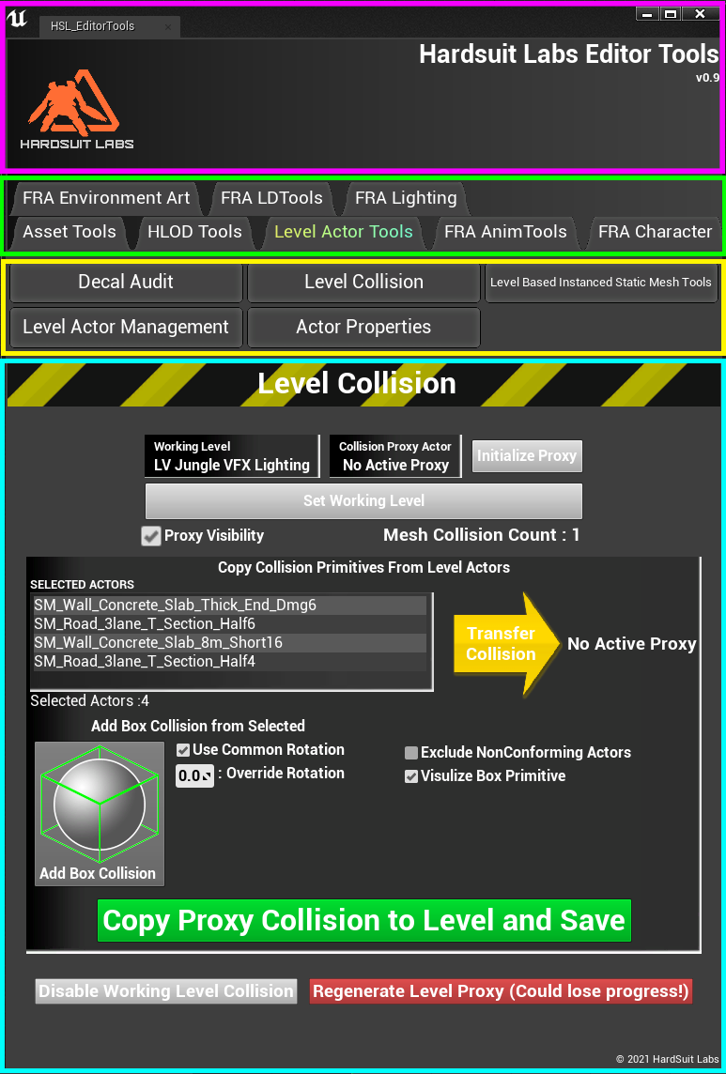Viewport: 726px width, 1074px height.
Task: Click the Initialize Proxy button
Action: (x=527, y=456)
